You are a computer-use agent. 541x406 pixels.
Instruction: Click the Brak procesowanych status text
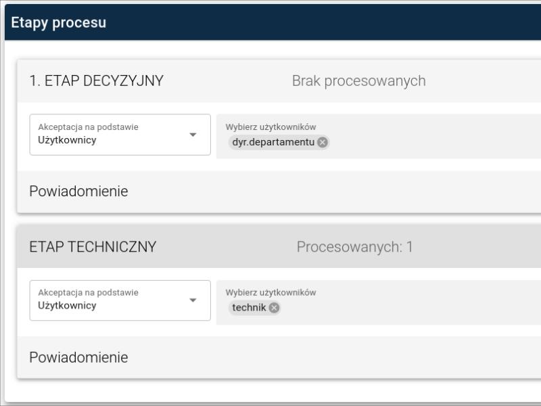358,81
